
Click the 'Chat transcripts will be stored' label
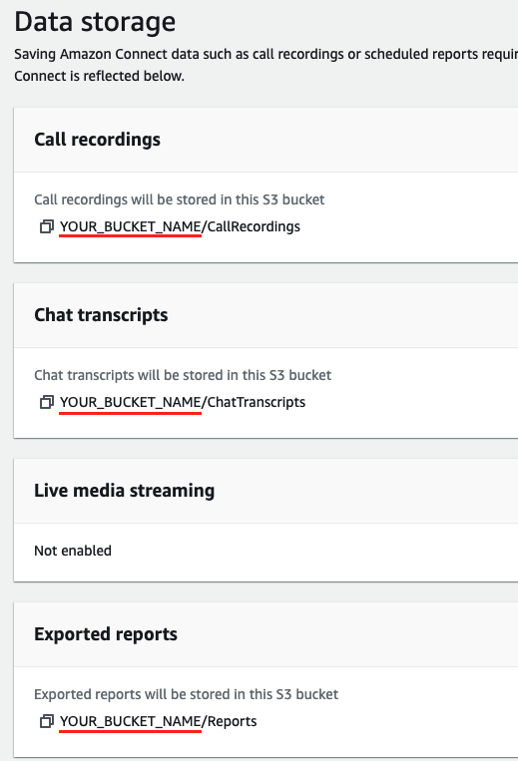(183, 375)
